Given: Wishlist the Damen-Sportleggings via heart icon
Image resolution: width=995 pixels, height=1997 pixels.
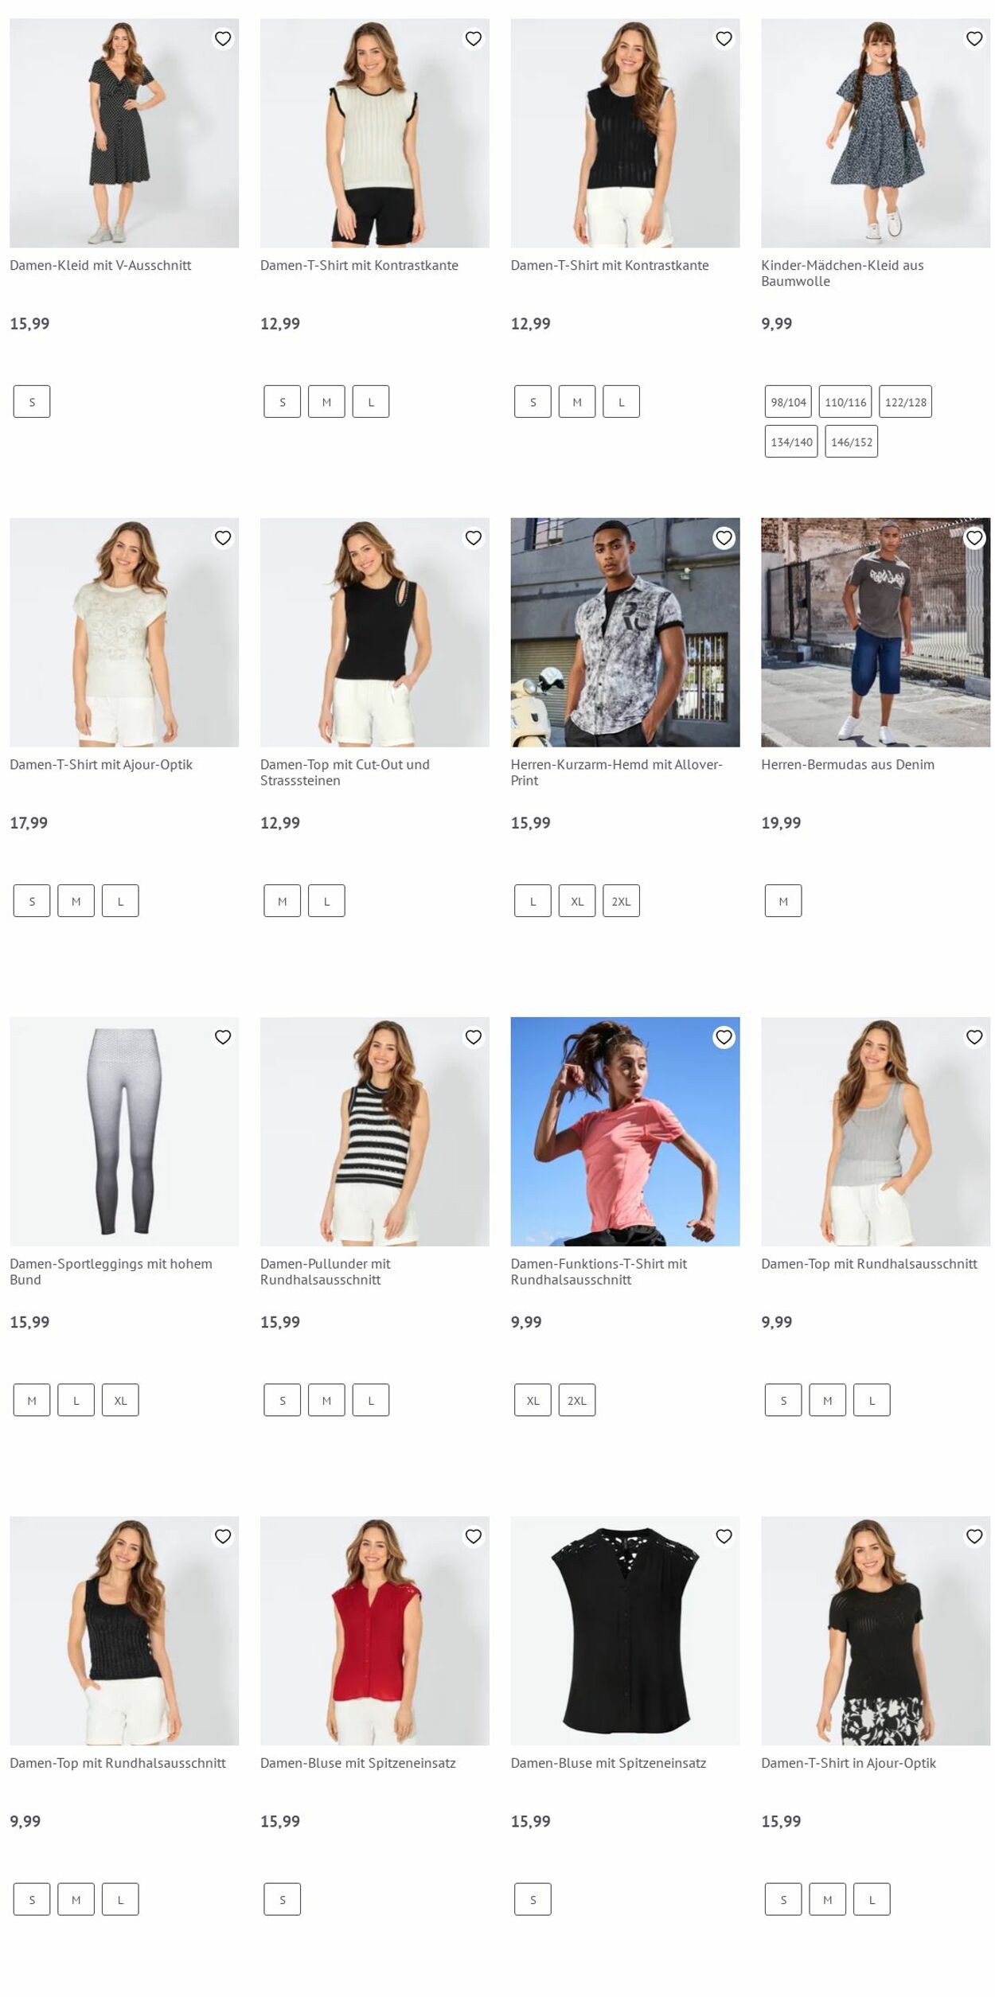Looking at the screenshot, I should click(223, 1037).
